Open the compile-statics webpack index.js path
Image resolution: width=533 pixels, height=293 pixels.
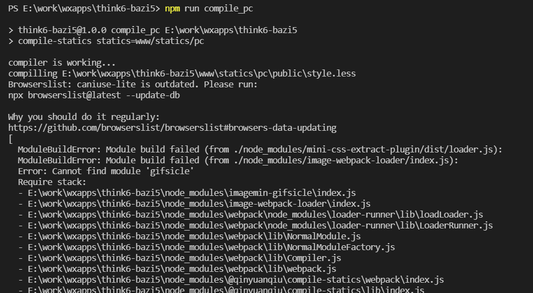click(x=236, y=280)
